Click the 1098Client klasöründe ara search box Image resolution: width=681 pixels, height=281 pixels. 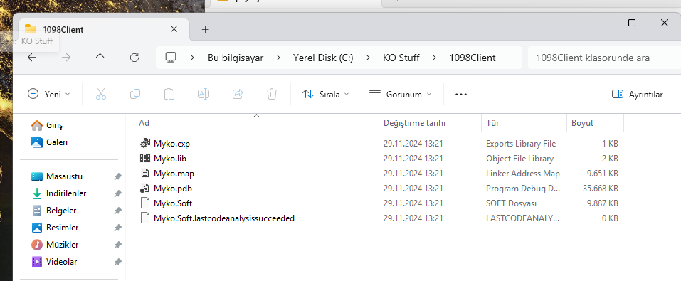point(604,58)
